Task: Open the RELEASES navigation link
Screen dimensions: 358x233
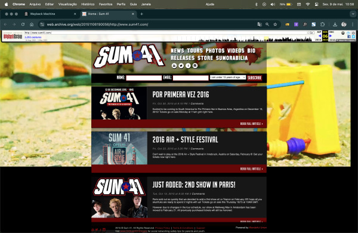Action: (183, 58)
